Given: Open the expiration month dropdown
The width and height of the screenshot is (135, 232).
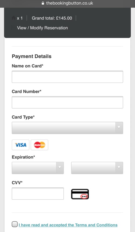Looking at the screenshot, I should point(38,168).
